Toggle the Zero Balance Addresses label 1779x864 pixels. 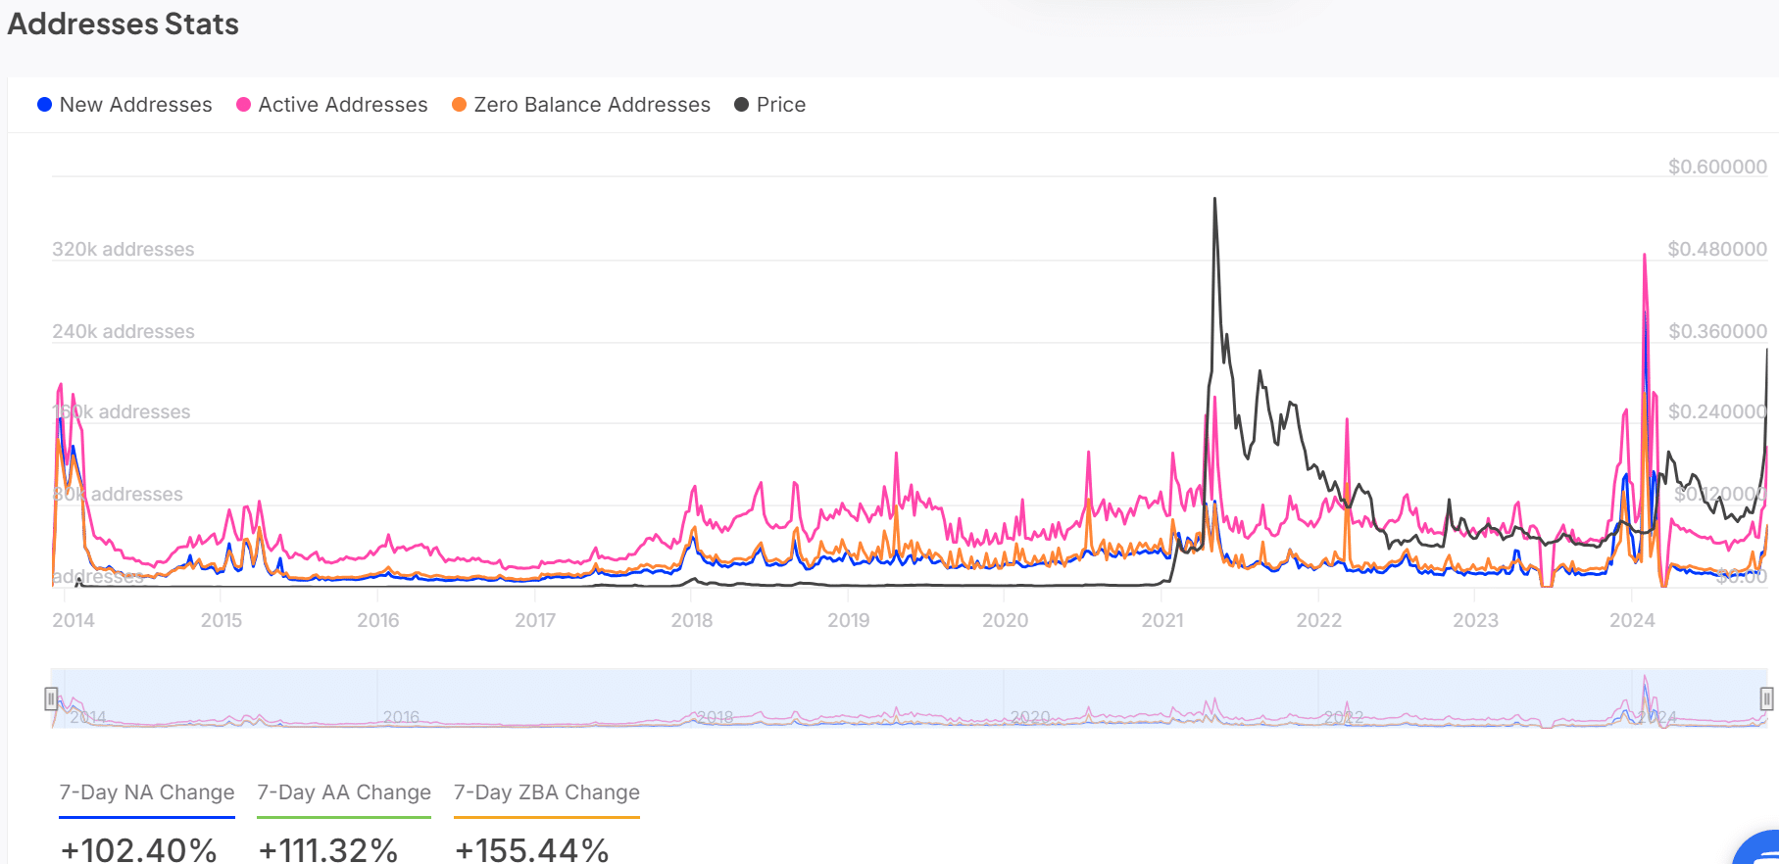tap(592, 105)
